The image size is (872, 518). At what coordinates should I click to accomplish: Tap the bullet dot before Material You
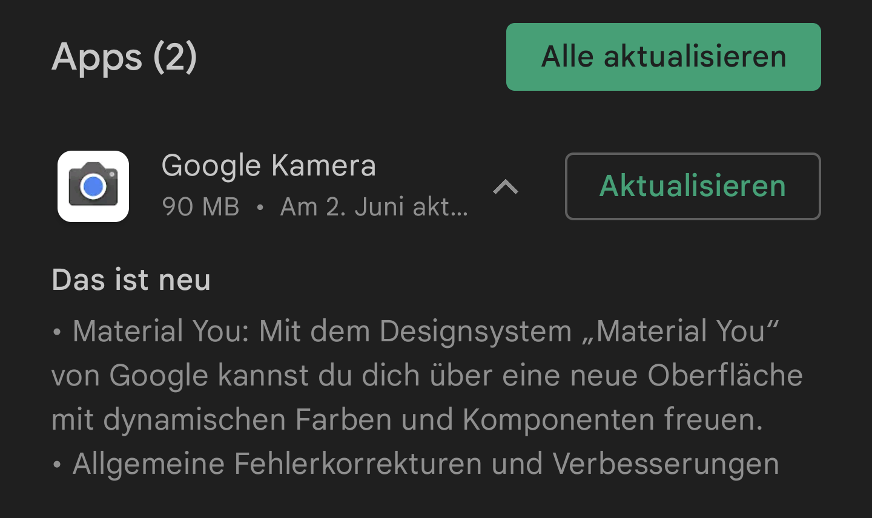click(57, 332)
